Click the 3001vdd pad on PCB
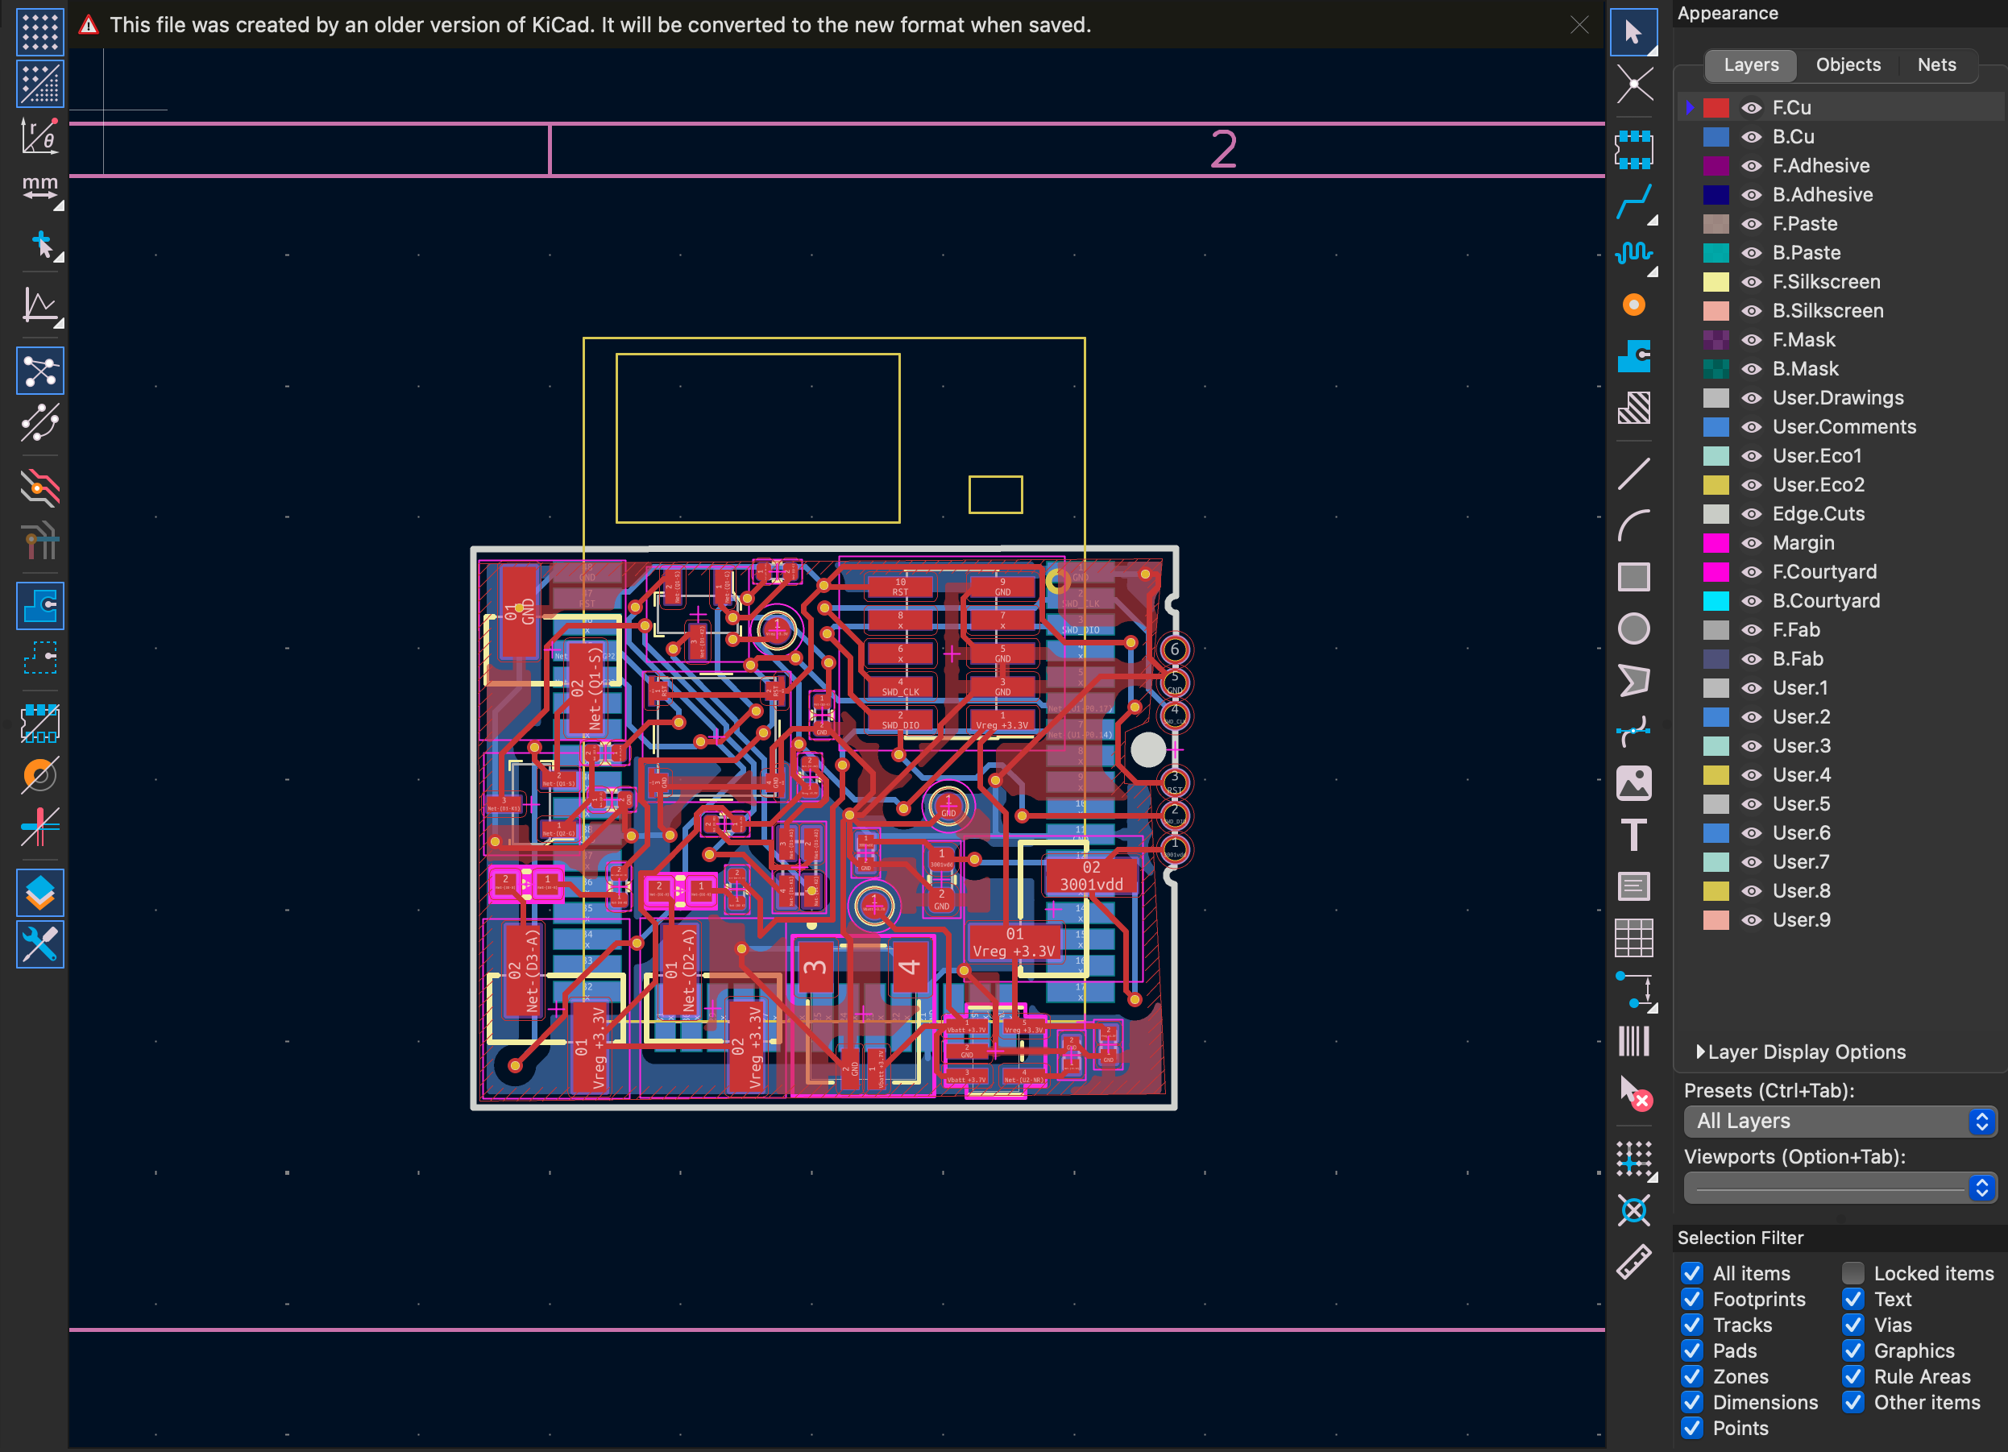Screen dimensions: 2008x1452 1091,876
